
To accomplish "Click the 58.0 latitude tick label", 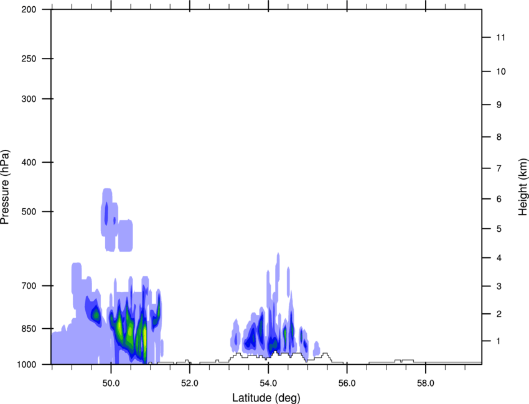I will tap(426, 383).
